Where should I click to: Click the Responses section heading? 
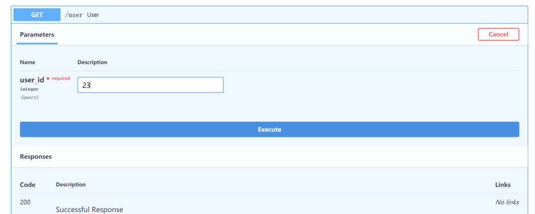pos(36,157)
